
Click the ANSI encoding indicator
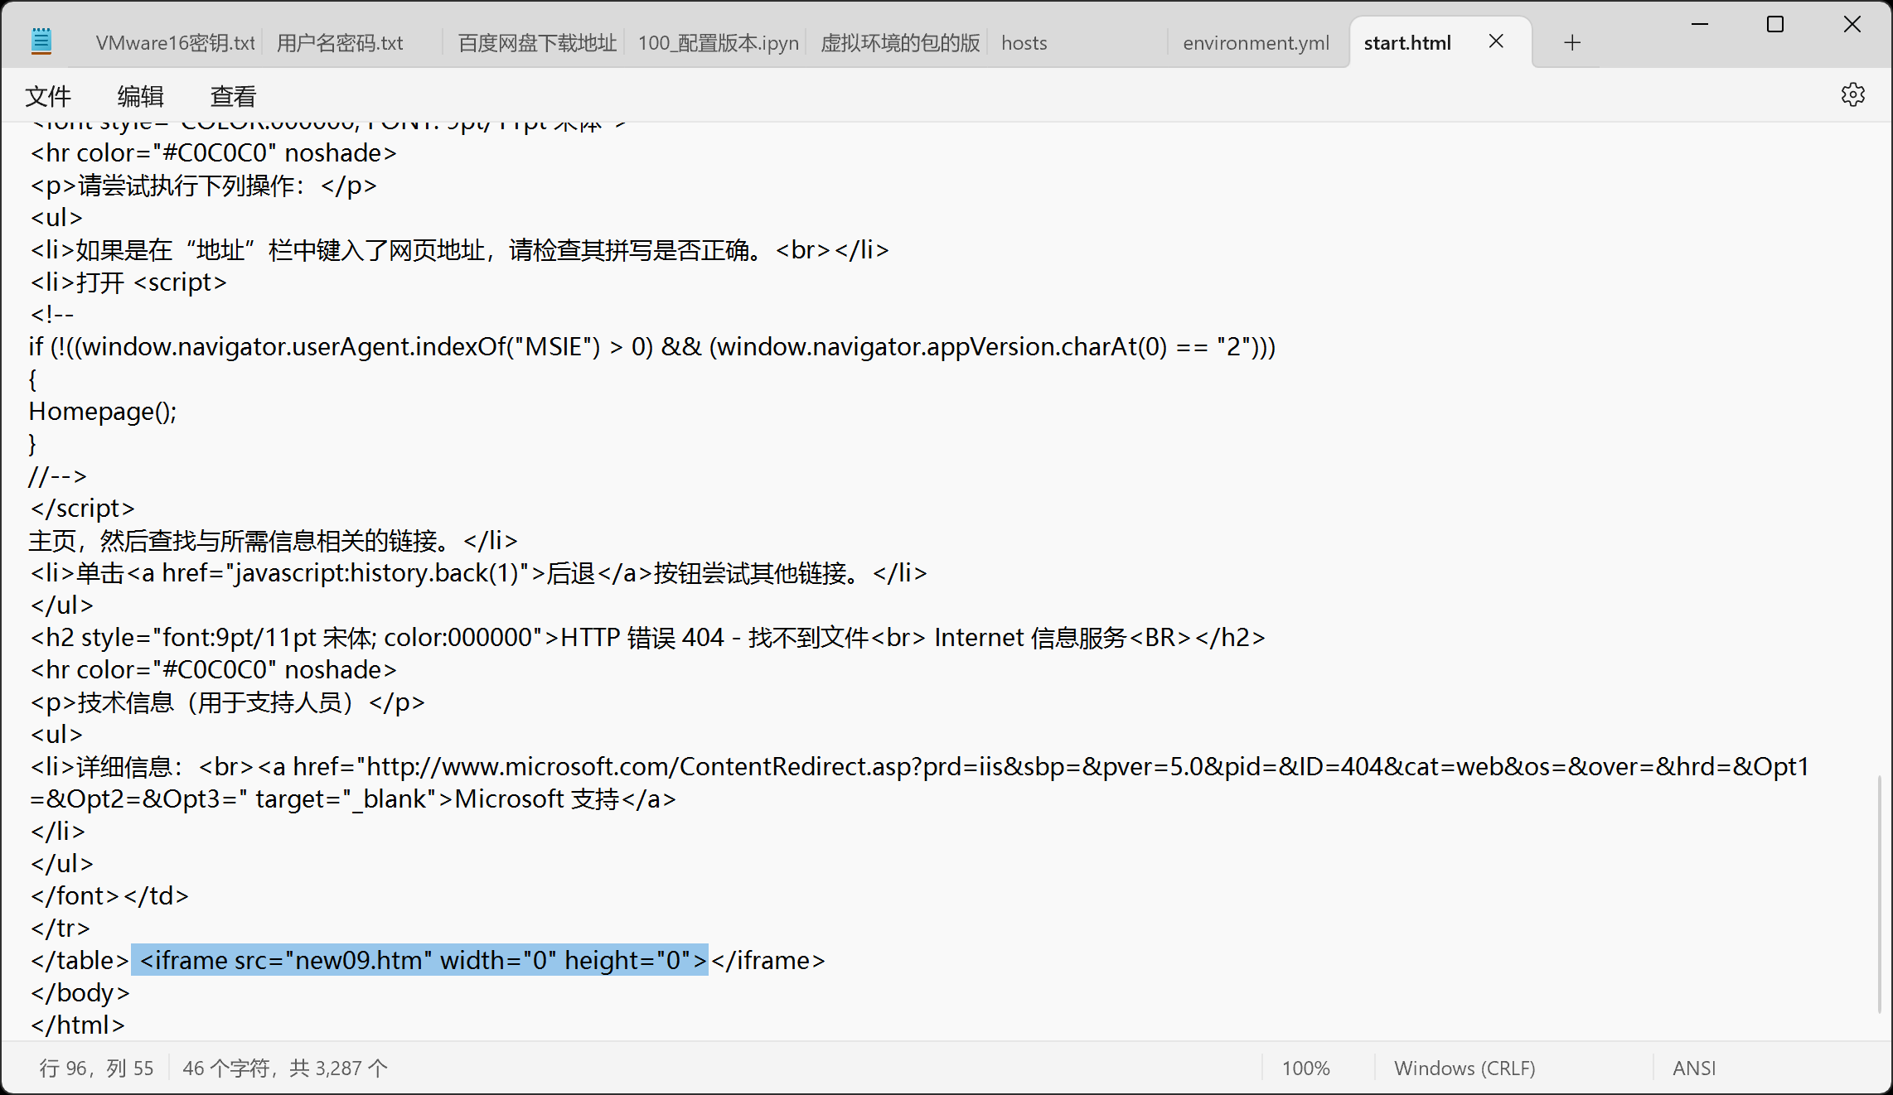1694,1068
